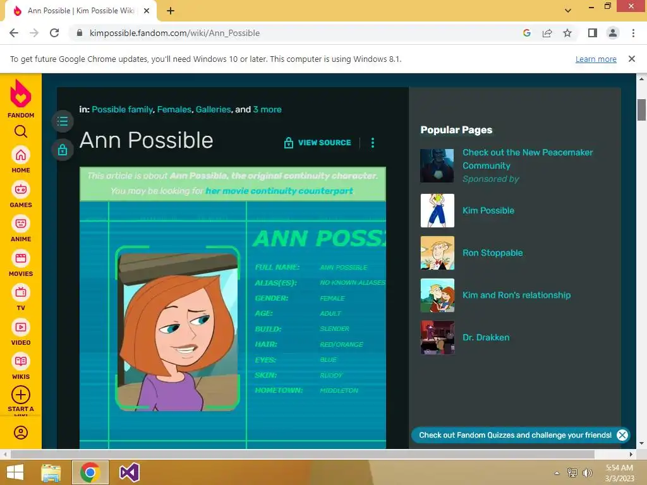Image resolution: width=647 pixels, height=485 pixels.
Task: Click Dr. Drakken thumbnail image
Action: click(x=437, y=338)
